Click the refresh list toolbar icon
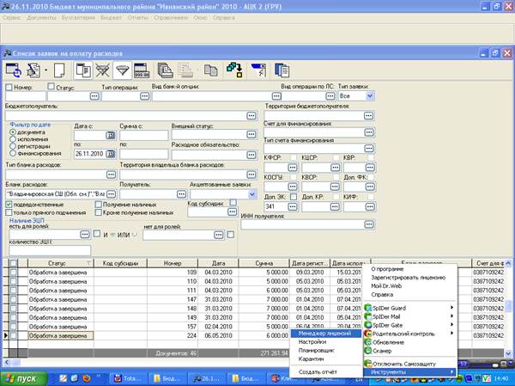This screenshot has height=386, width=515. (x=14, y=70)
